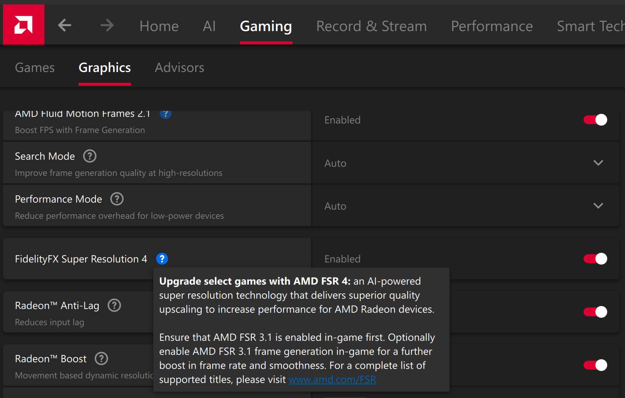
Task: Click 'Improve frame generation quality at high-resolutions' text
Action: 118,173
